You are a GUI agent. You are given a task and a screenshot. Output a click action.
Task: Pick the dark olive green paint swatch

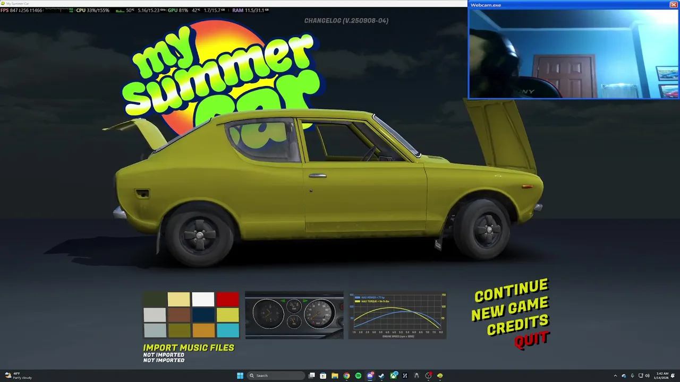pyautogui.click(x=155, y=300)
